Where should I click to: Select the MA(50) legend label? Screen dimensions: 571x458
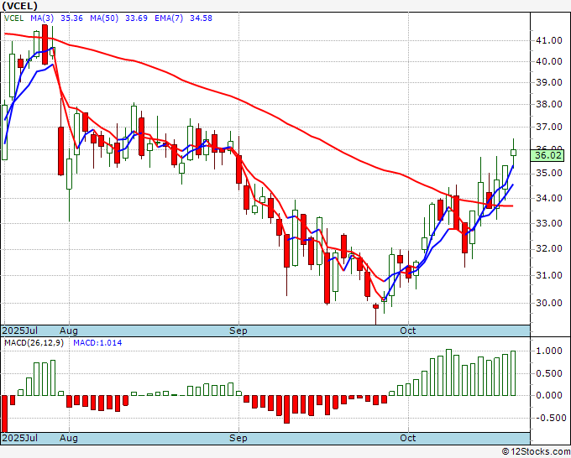(104, 18)
